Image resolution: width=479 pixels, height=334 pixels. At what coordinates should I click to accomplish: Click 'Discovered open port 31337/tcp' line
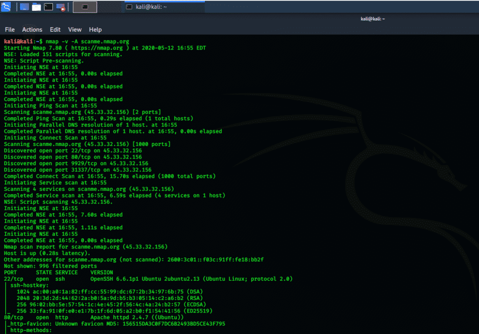pos(78,170)
